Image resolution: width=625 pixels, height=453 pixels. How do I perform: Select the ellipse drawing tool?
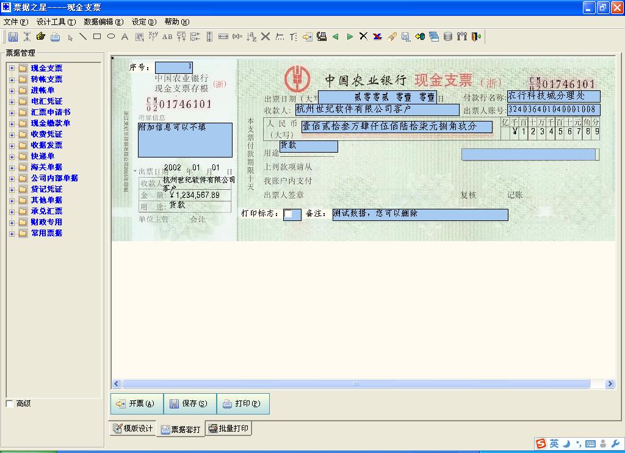click(111, 37)
